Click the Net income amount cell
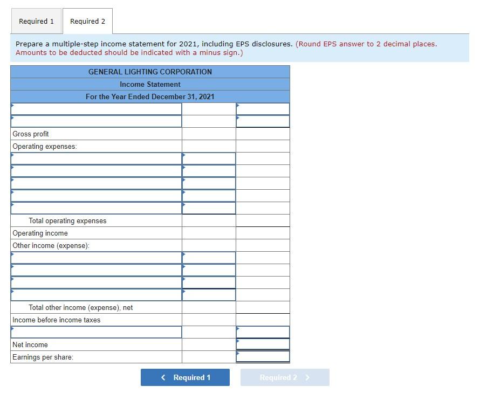Screen dimensions: 494x407 pos(263,344)
